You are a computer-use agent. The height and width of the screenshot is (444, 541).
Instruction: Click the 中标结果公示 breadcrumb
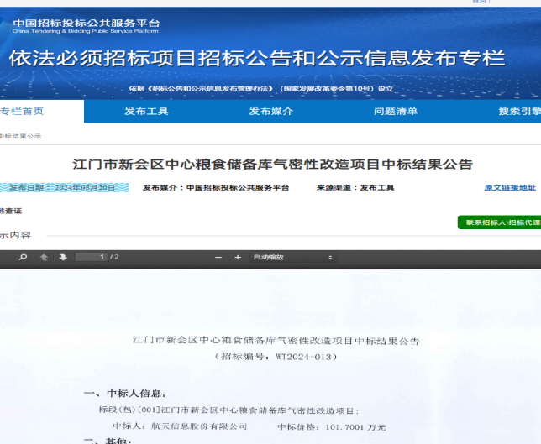point(20,136)
